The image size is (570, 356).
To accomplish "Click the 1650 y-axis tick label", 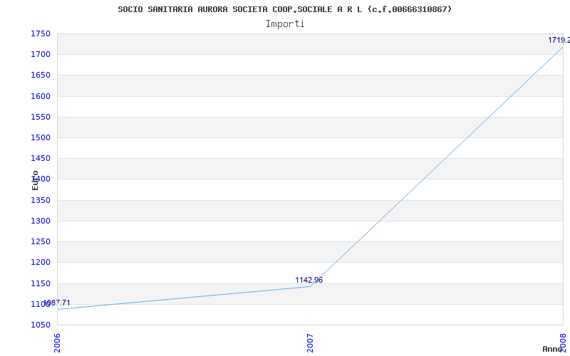I will point(41,75).
